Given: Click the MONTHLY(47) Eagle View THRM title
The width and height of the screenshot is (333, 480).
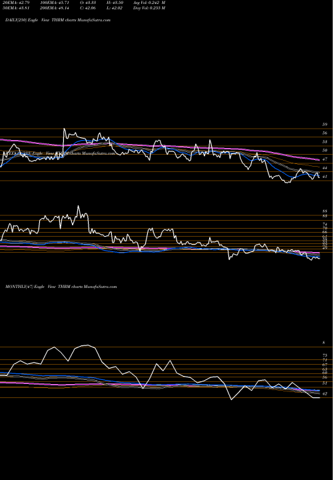Looking at the screenshot, I should point(61,287).
